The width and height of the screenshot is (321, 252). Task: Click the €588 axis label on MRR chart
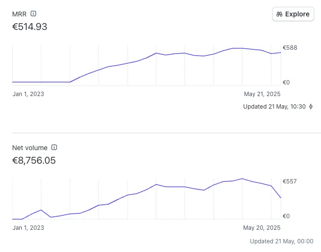click(290, 48)
